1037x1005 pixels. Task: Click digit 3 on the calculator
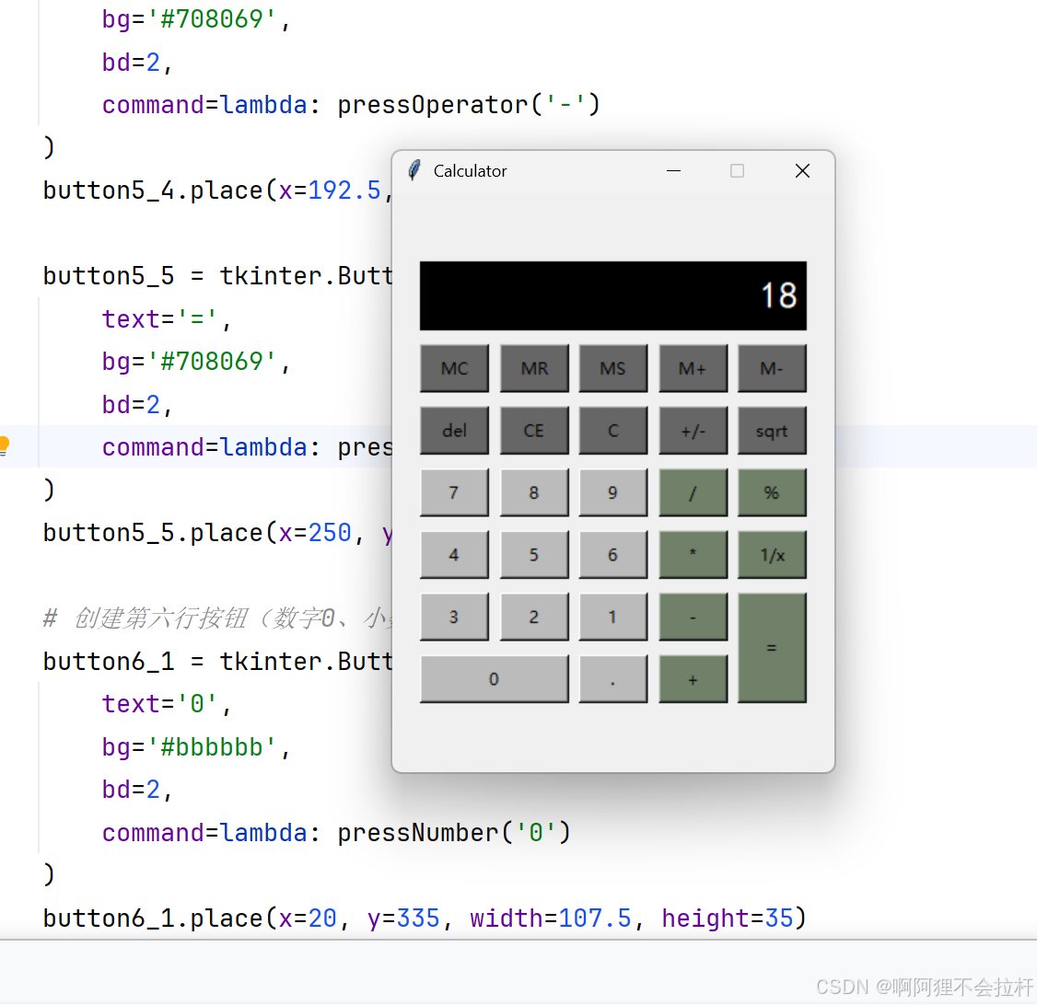point(454,618)
